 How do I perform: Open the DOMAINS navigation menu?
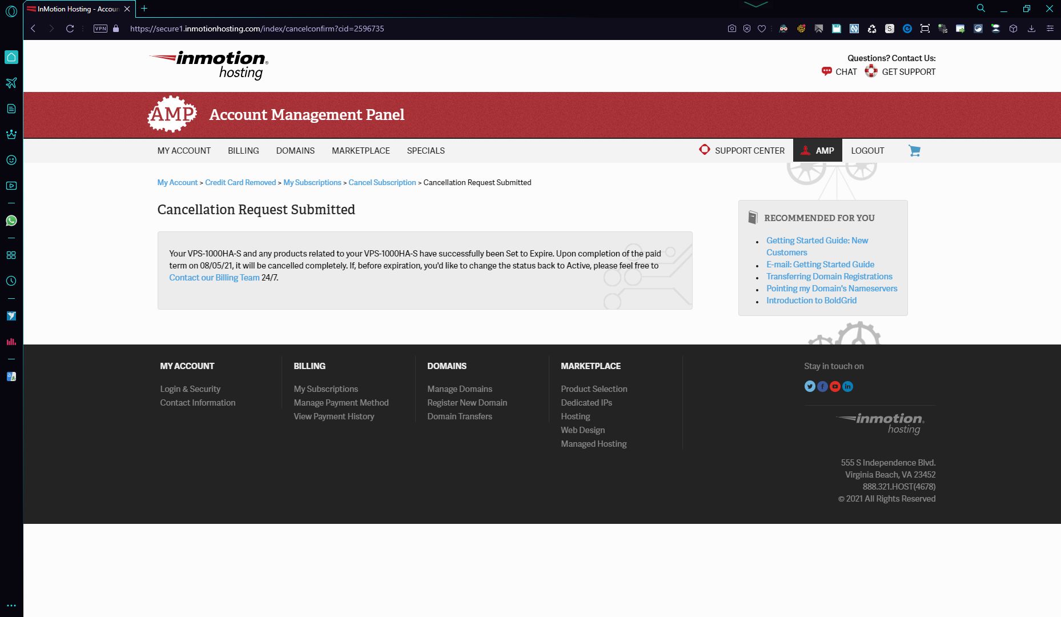295,151
